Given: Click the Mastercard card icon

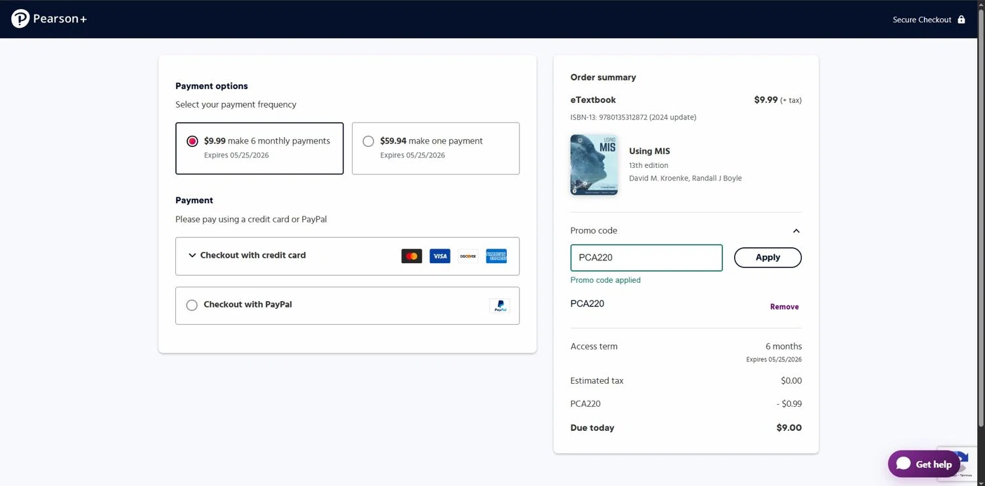Looking at the screenshot, I should pyautogui.click(x=412, y=256).
